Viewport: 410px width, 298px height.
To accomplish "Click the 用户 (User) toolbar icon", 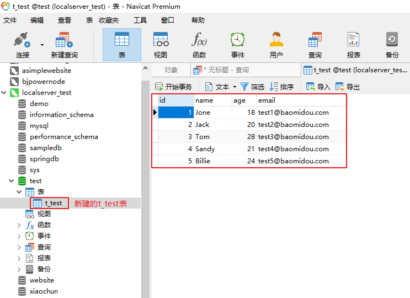I will [x=276, y=45].
